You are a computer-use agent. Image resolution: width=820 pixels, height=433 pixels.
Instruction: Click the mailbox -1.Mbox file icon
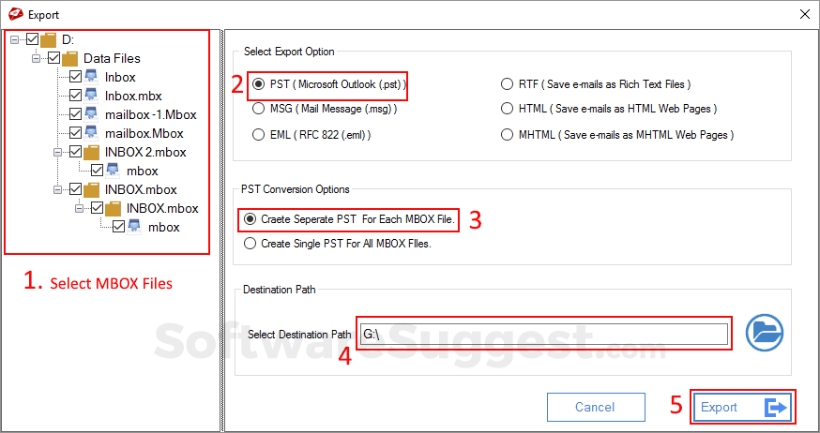tap(92, 114)
